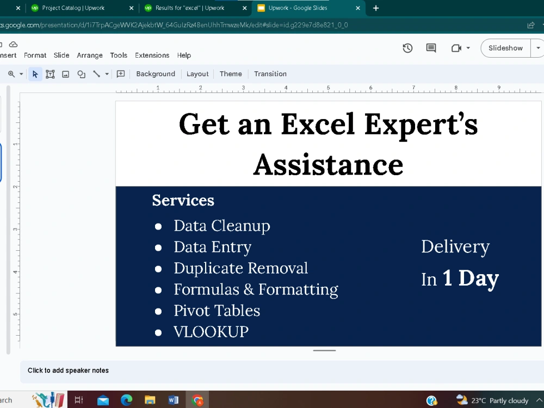Open Theme panel
Screen dimensions: 544x408
(x=231, y=74)
